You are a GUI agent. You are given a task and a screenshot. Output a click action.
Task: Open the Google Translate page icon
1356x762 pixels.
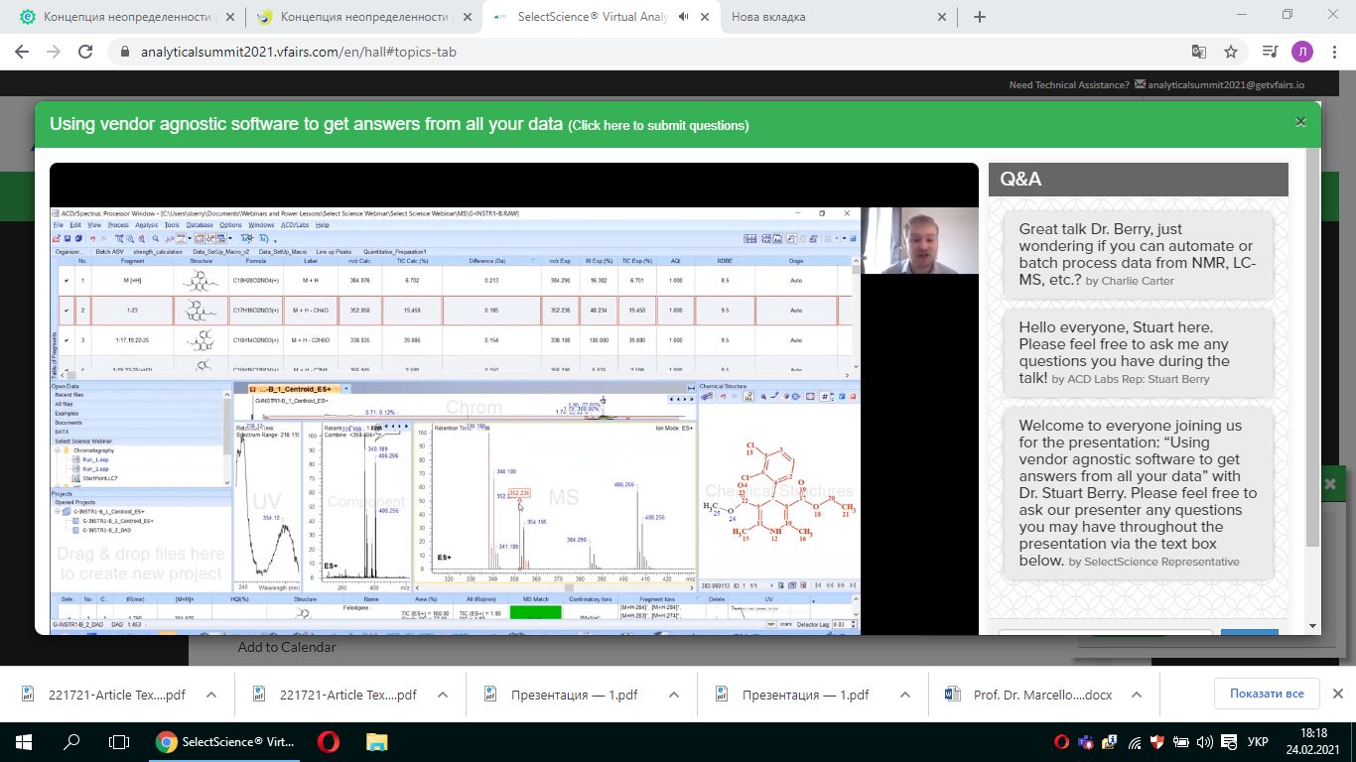tap(1199, 52)
